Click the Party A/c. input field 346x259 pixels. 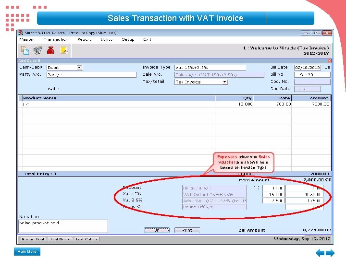[x=91, y=75]
